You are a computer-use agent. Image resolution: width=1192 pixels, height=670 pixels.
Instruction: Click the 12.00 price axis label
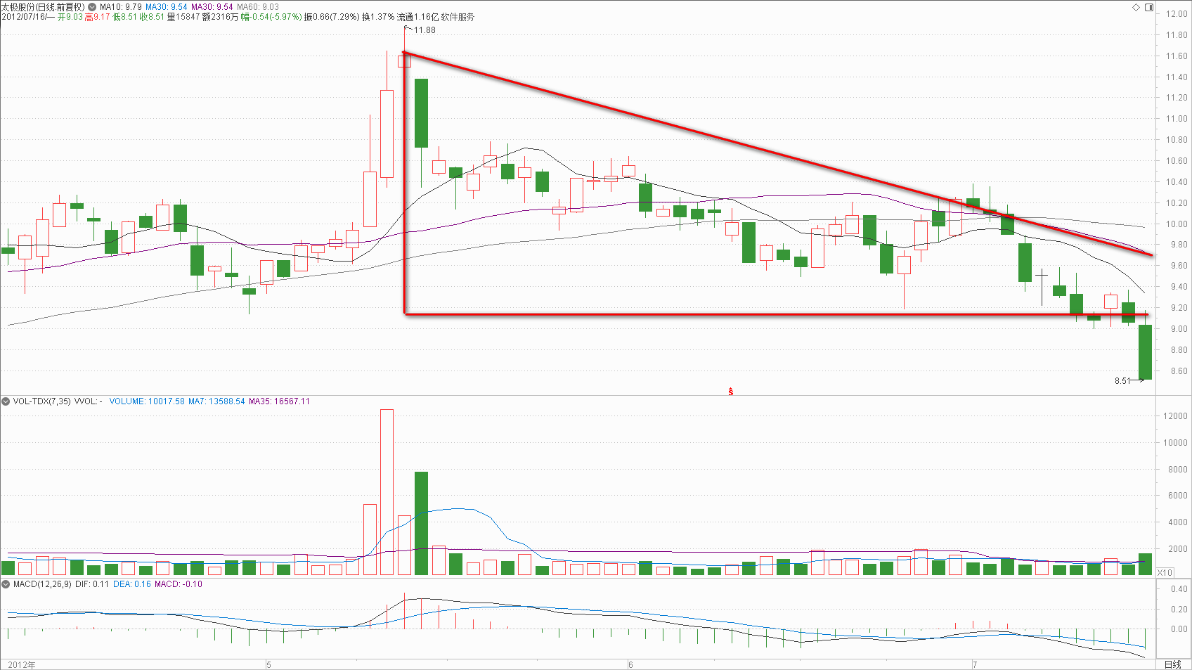pyautogui.click(x=1177, y=14)
